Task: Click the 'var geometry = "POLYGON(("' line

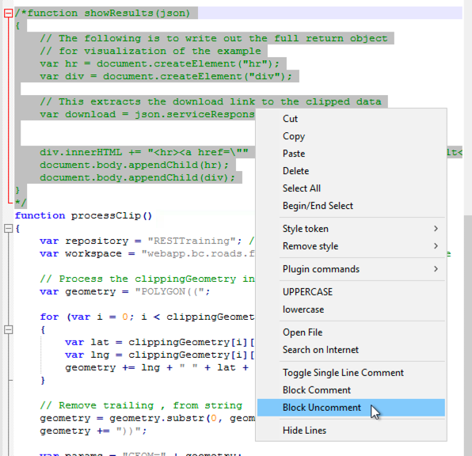Action: pyautogui.click(x=125, y=291)
